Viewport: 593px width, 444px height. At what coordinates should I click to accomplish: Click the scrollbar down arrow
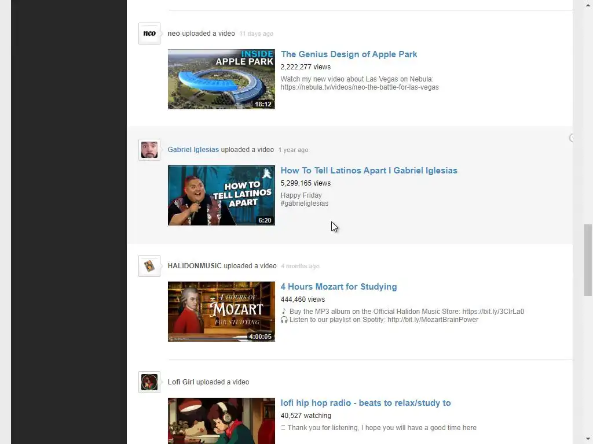tap(588, 439)
